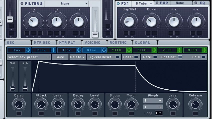Select the 5 LFO button

117,50
